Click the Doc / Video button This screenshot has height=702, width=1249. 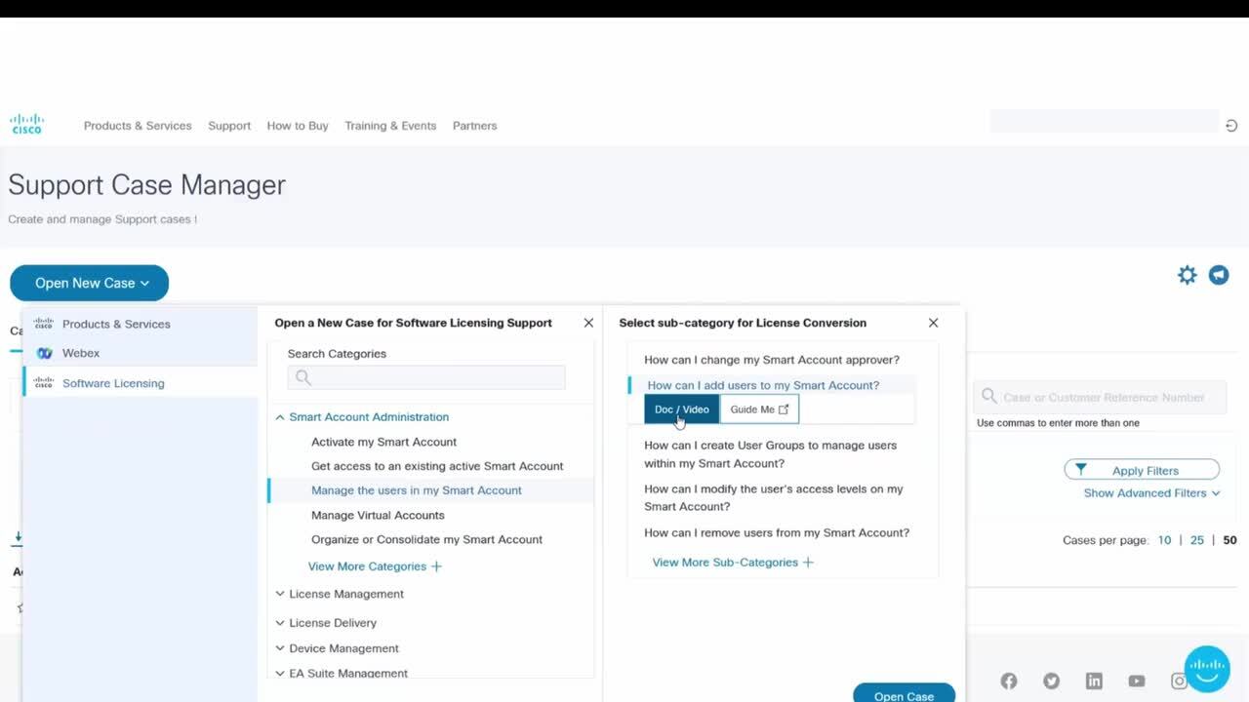click(681, 409)
